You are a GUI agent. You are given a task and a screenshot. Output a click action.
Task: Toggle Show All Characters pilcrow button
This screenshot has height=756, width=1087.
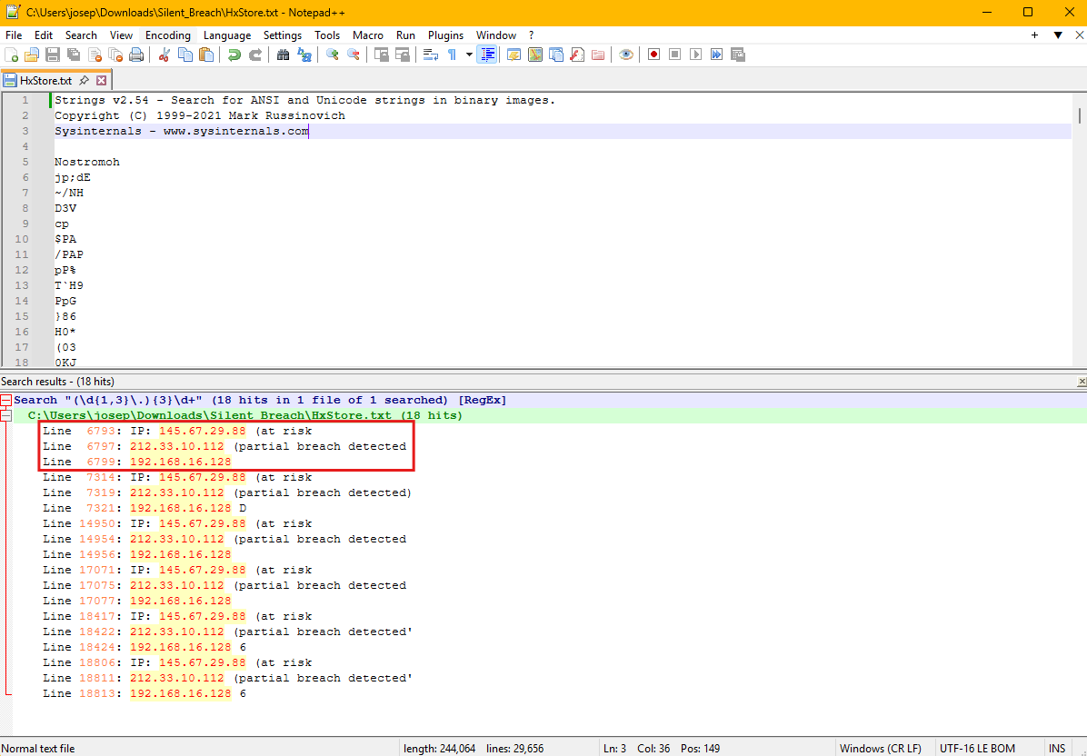(x=452, y=55)
